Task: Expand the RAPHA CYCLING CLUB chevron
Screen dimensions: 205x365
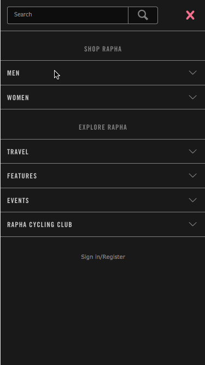Action: 192,224
